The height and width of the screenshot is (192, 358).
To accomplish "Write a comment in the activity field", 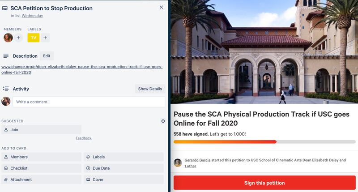I will (x=89, y=102).
